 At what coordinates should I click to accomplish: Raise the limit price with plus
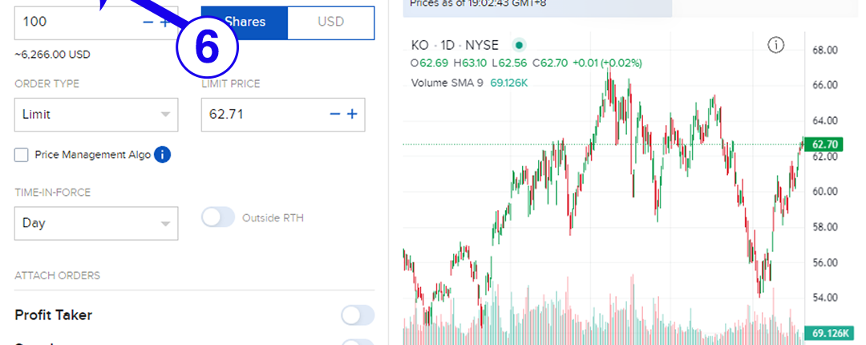352,114
